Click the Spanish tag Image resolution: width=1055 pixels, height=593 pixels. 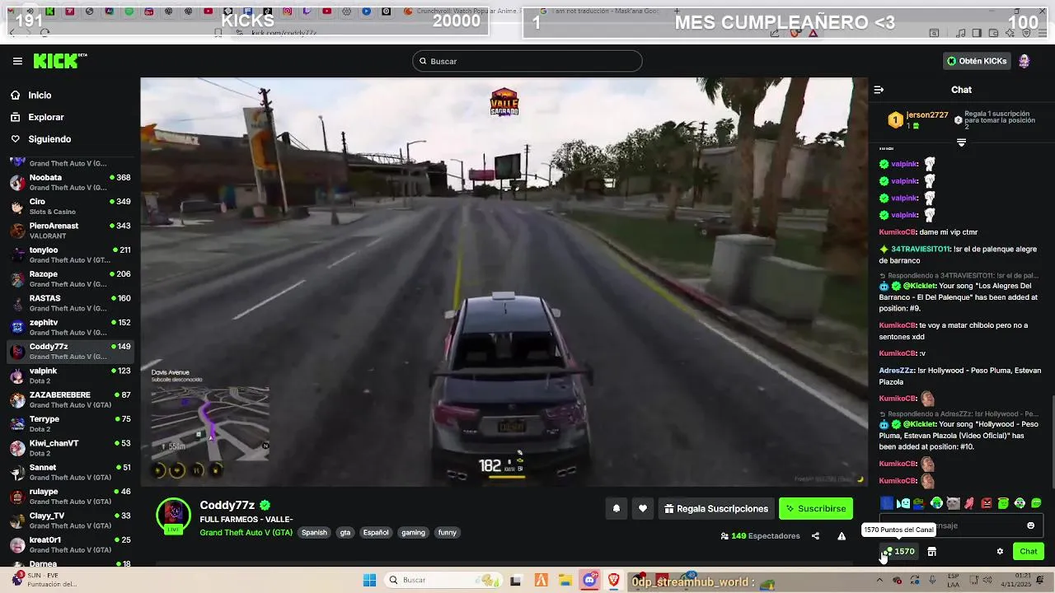(314, 533)
